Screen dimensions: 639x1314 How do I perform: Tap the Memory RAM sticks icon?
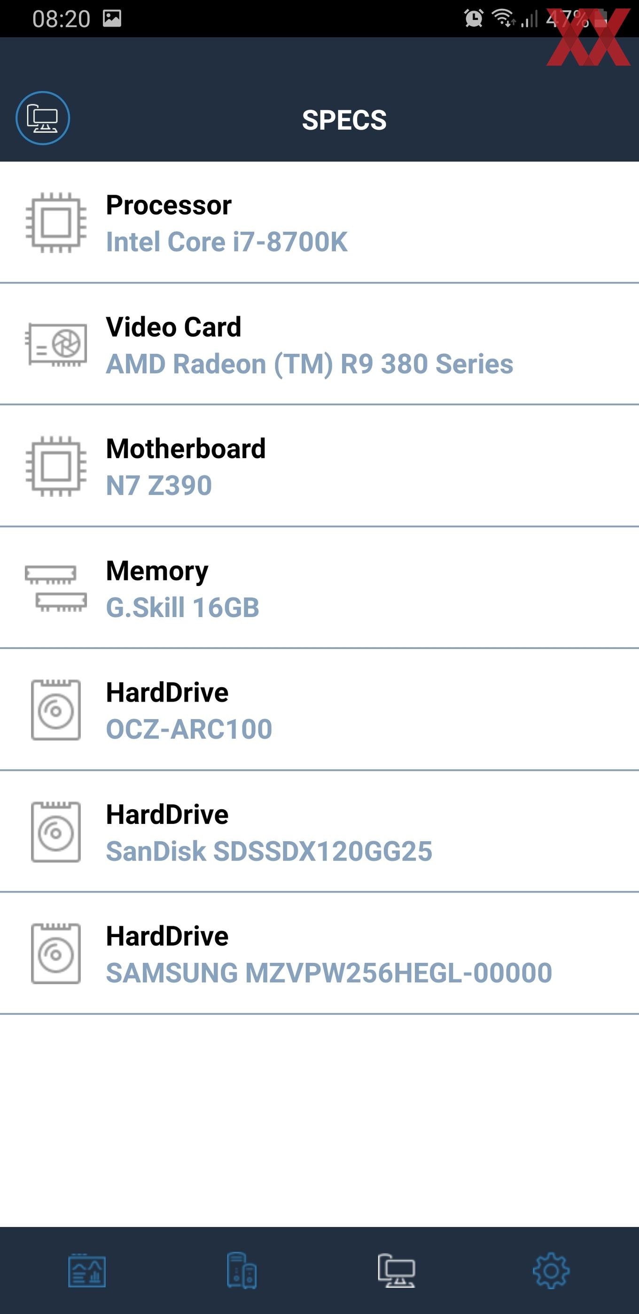click(56, 588)
